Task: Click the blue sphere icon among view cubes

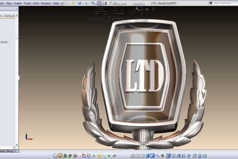Action: 189,156
